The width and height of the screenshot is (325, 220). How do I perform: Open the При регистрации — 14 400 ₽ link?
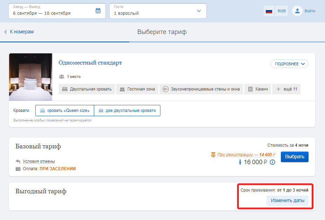(246, 155)
